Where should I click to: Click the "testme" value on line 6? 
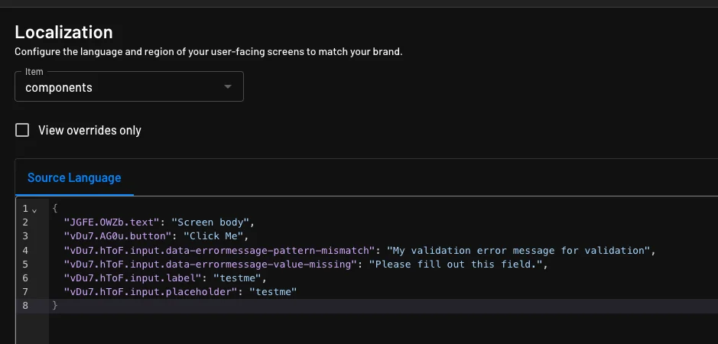239,278
